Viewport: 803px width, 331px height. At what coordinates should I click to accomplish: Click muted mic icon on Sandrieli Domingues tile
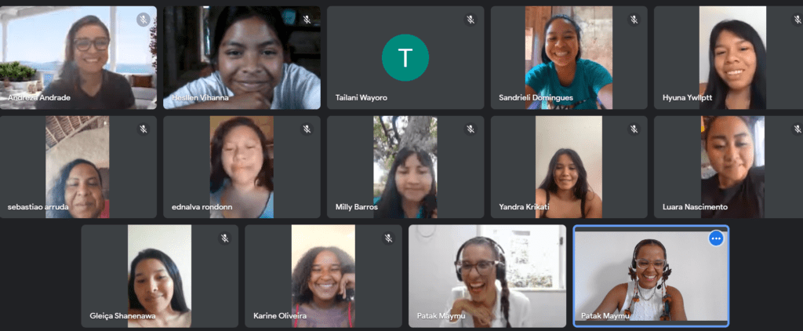click(x=634, y=20)
